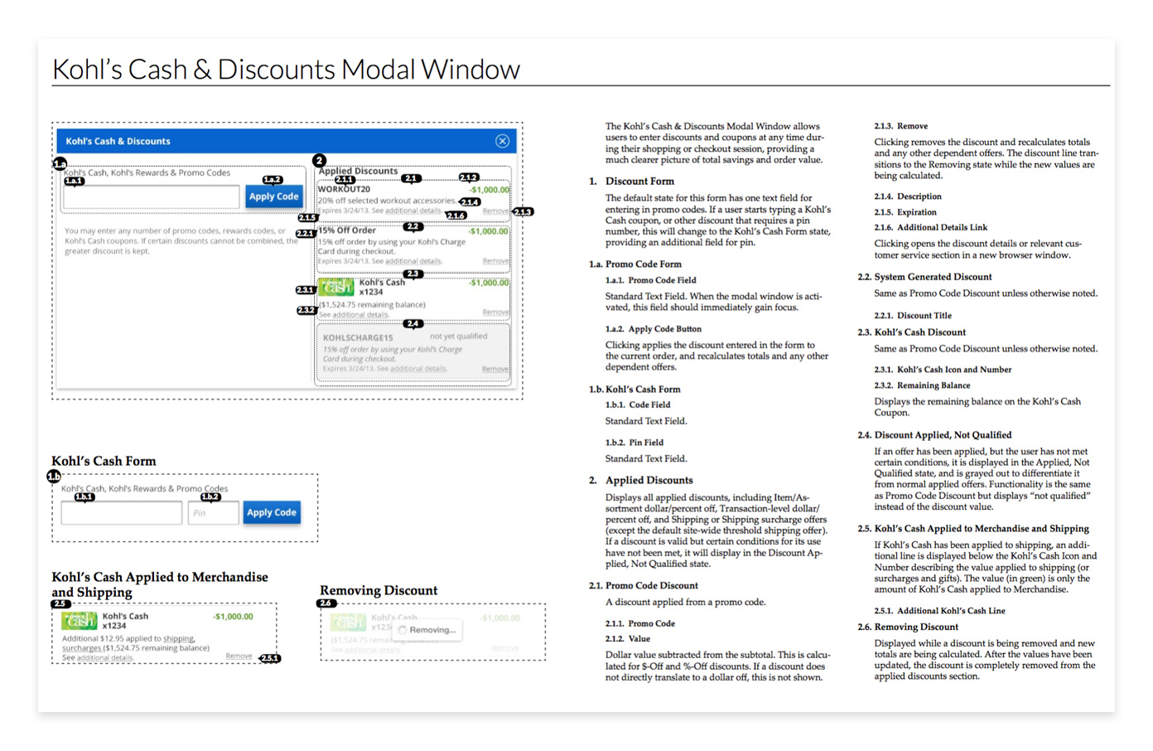Click the WORKOUT20 promo code title
This screenshot has height=751, width=1153.
tap(344, 189)
